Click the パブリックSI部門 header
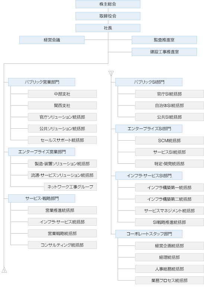The image size is (204, 291). click(149, 82)
